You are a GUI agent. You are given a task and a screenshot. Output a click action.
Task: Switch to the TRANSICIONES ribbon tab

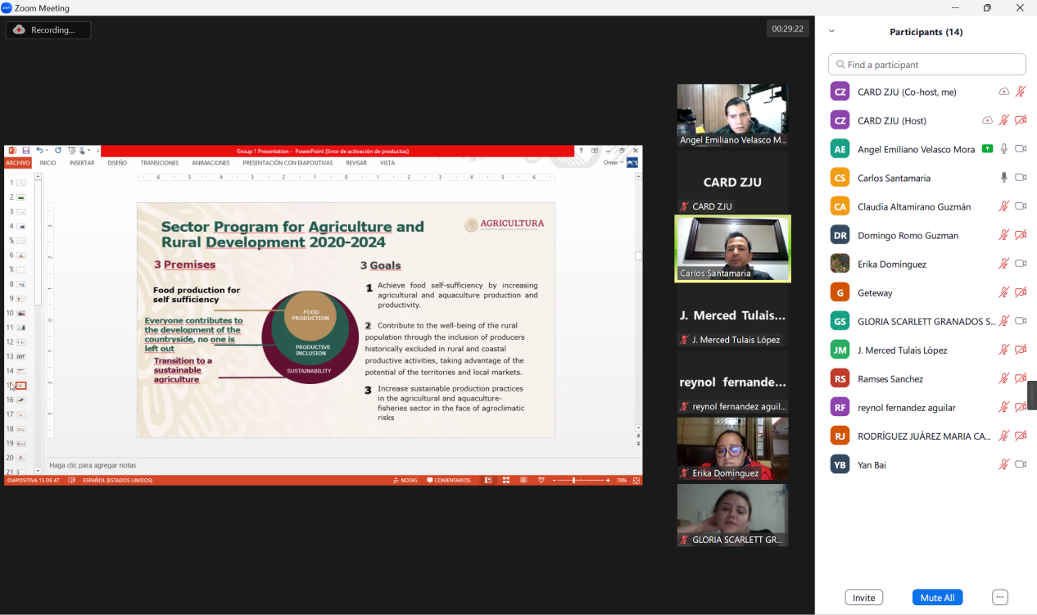click(160, 163)
